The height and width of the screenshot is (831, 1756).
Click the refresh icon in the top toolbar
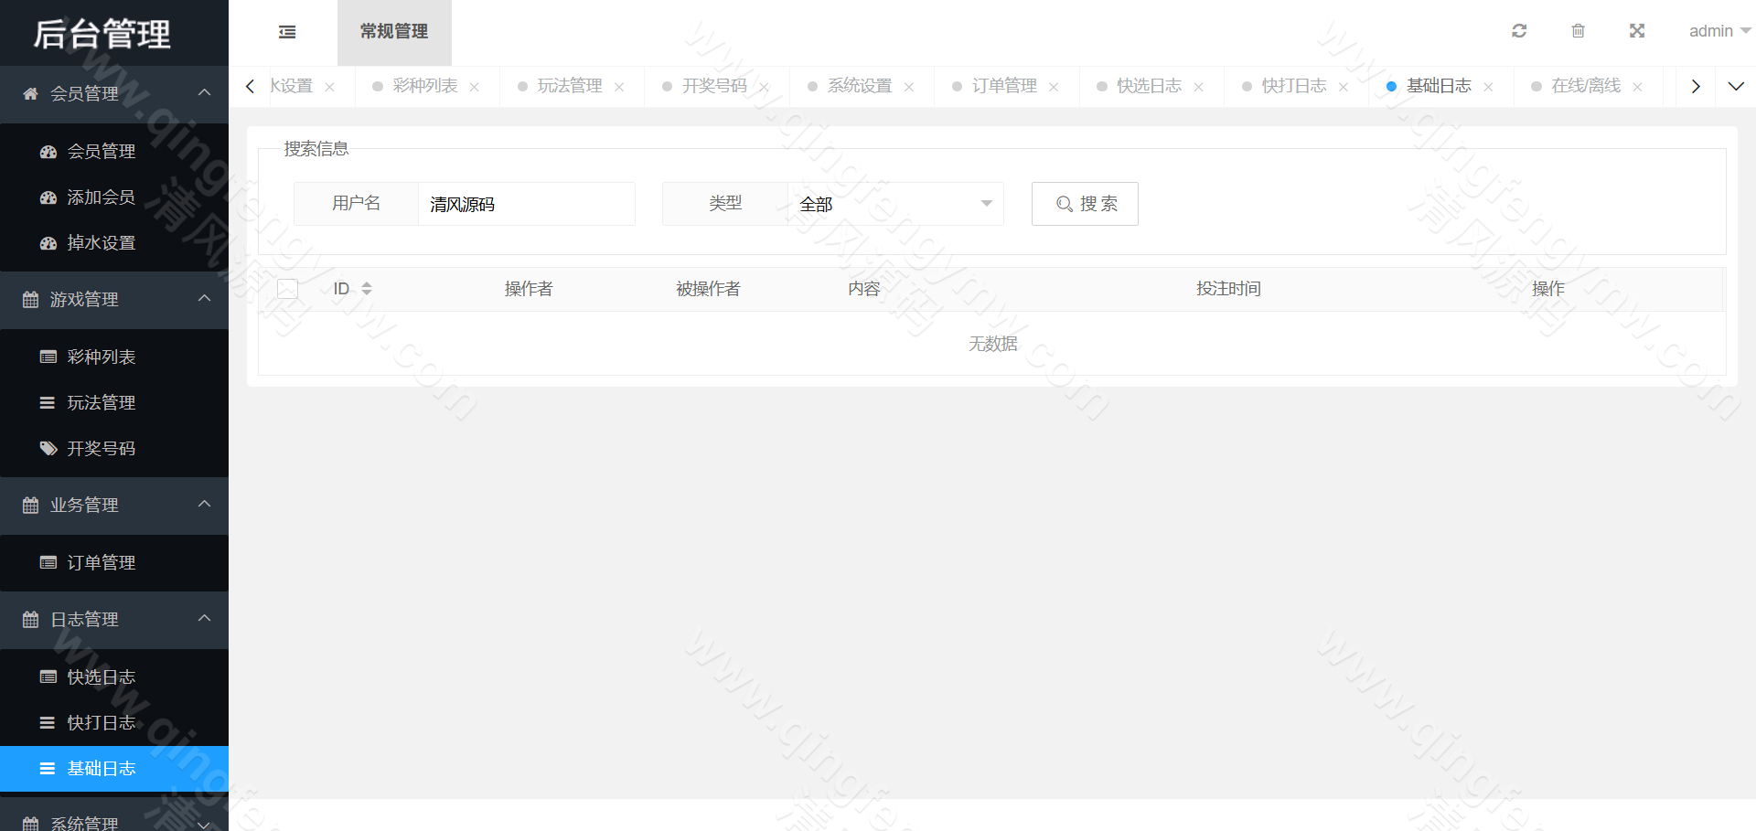point(1519,30)
